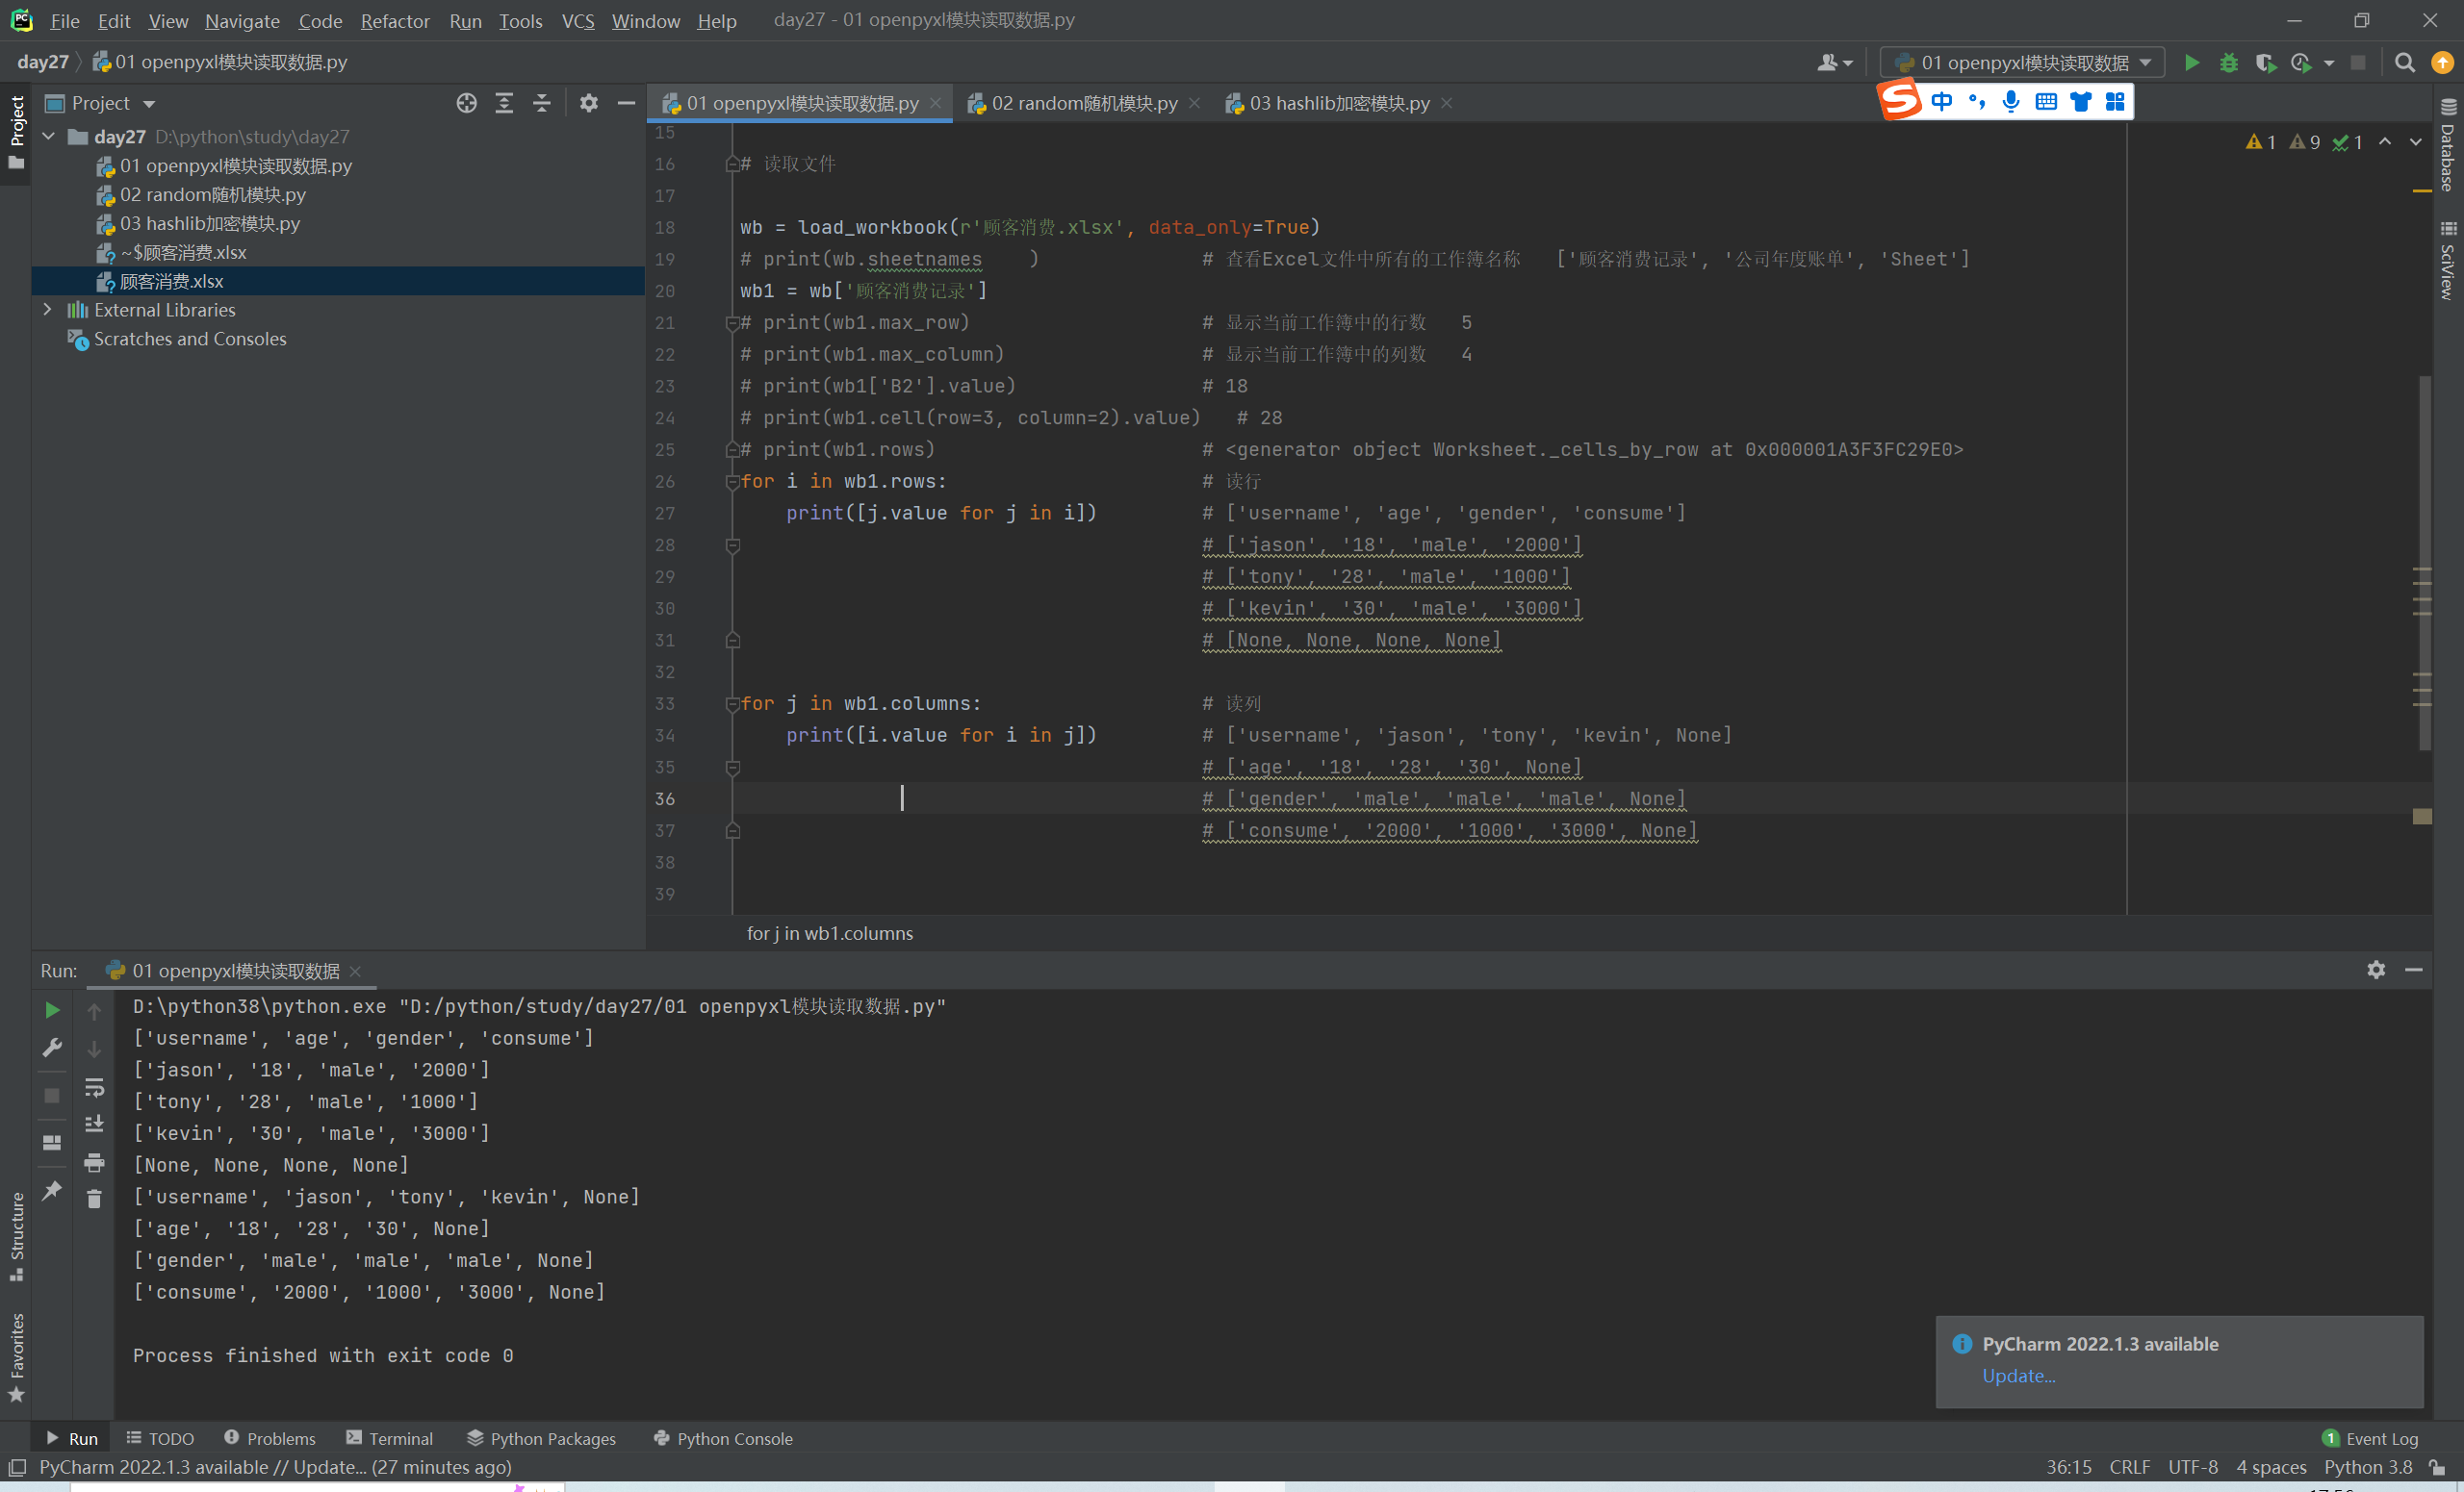Open Search Everywhere magnifier icon
This screenshot has width=2464, height=1492.
2404,63
